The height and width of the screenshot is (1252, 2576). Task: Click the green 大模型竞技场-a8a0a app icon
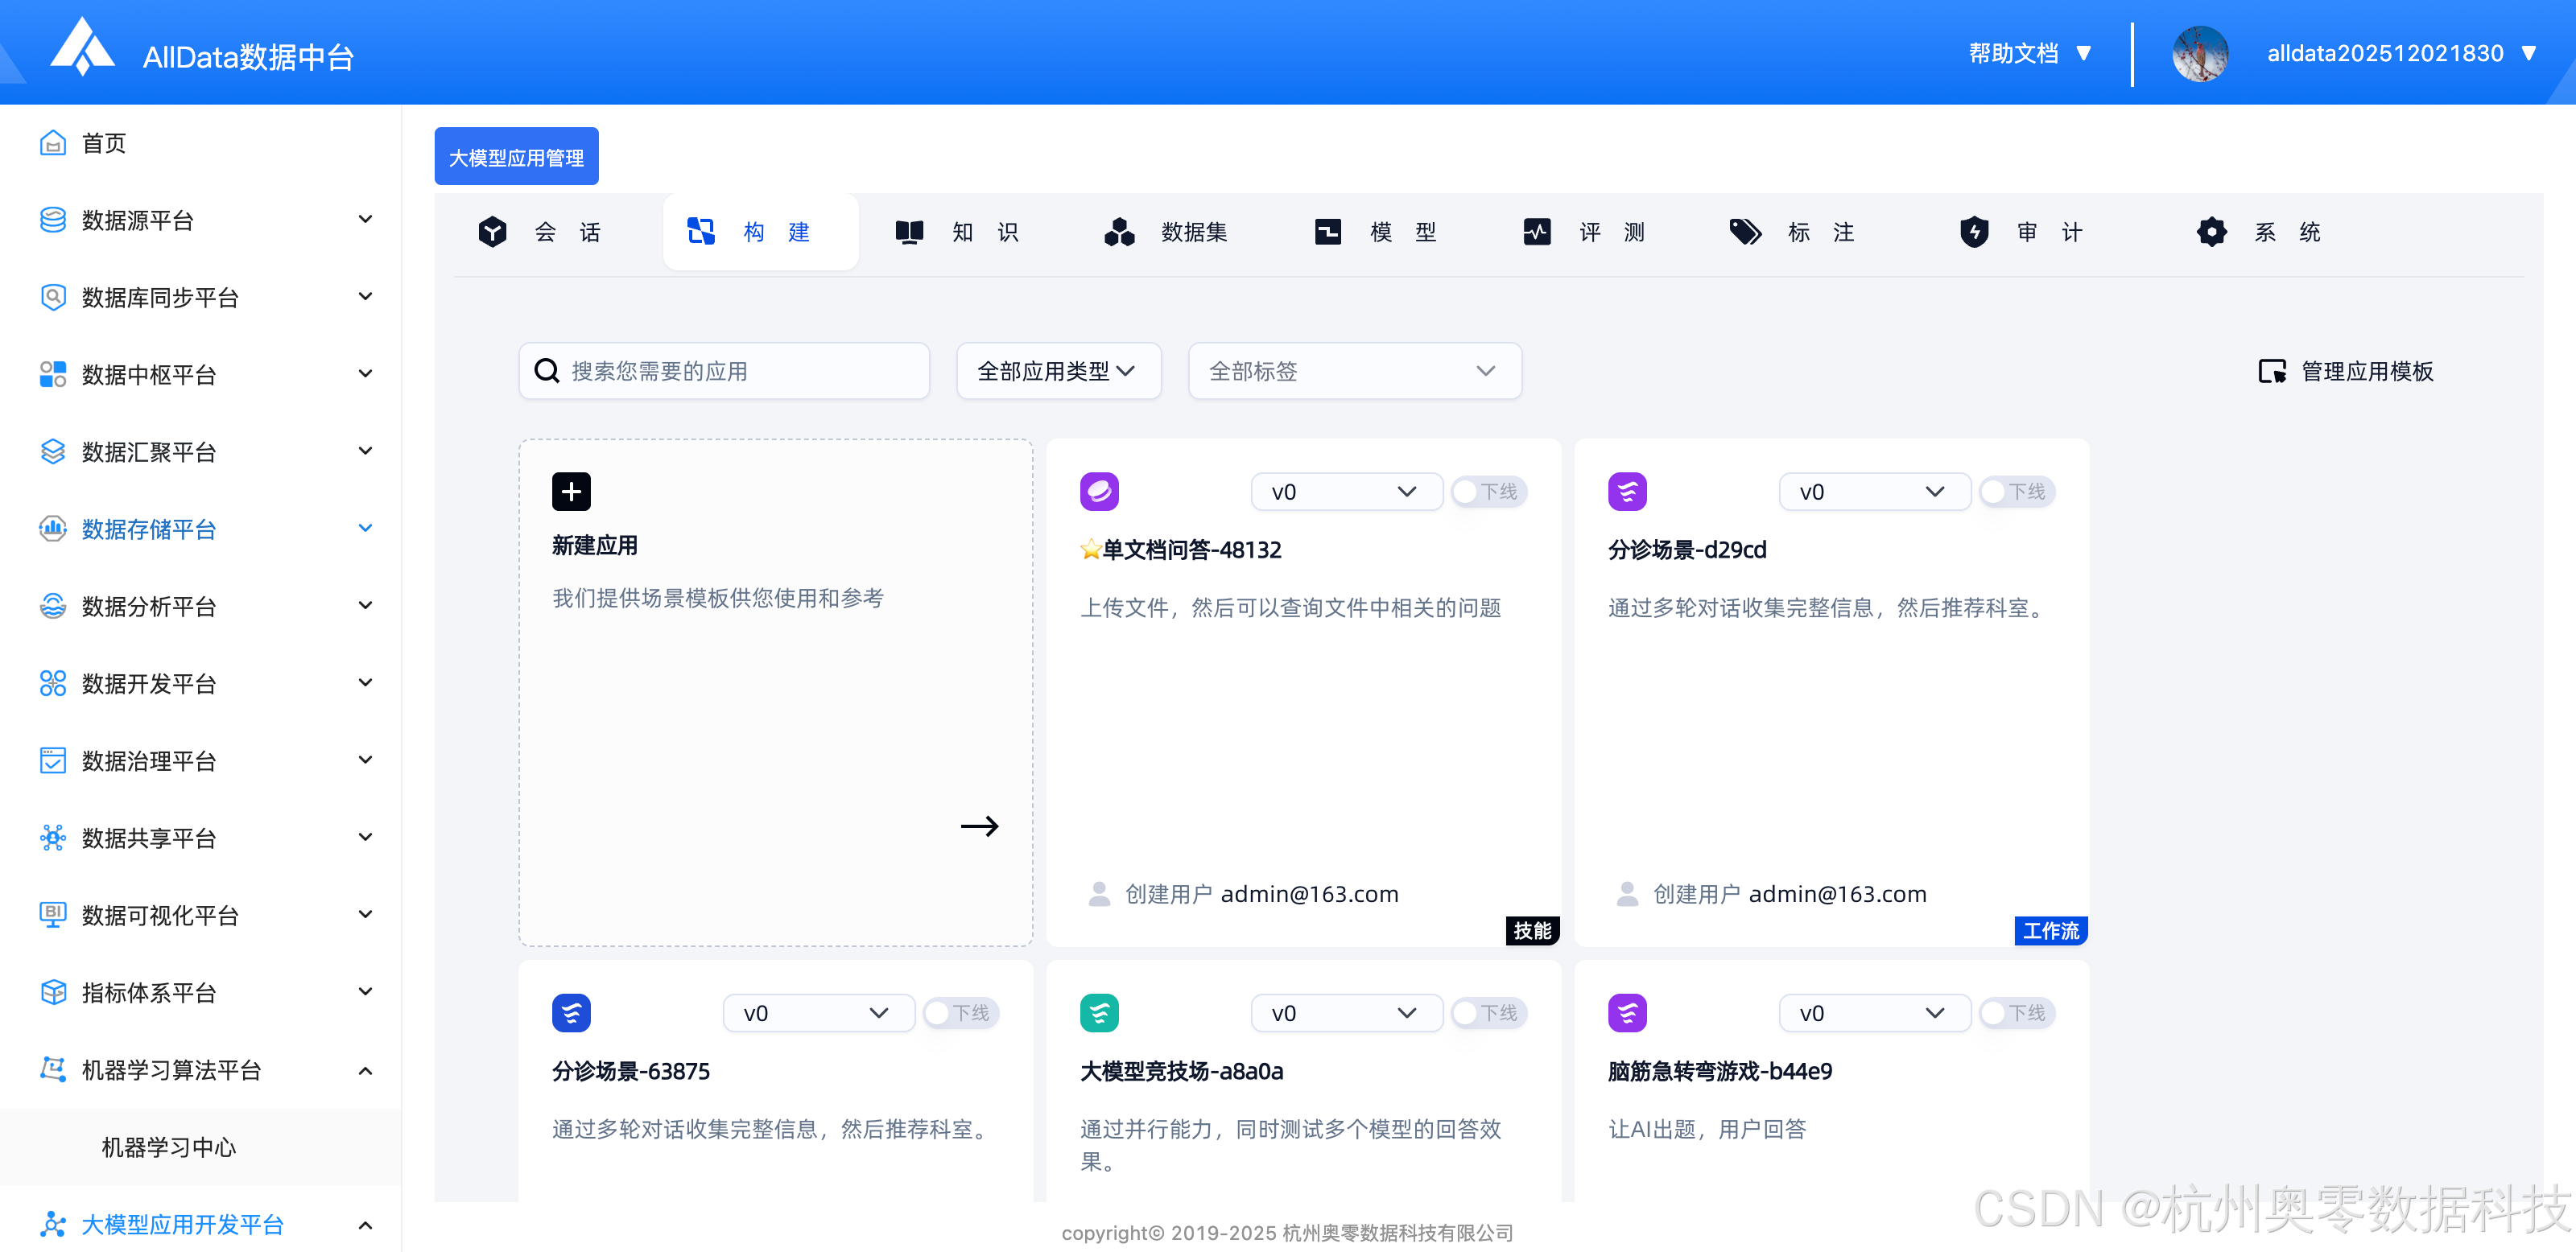click(1099, 1013)
